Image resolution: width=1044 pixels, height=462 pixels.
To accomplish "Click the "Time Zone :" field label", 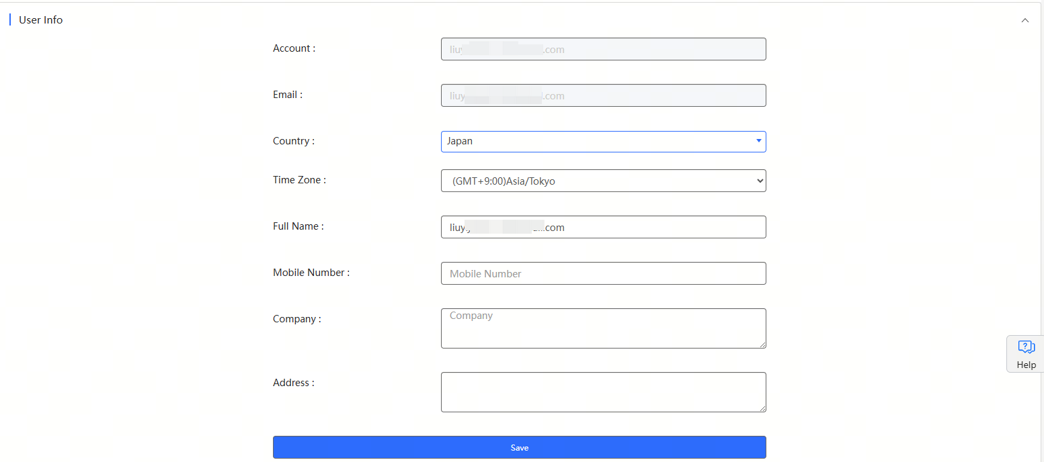I will 299,180.
